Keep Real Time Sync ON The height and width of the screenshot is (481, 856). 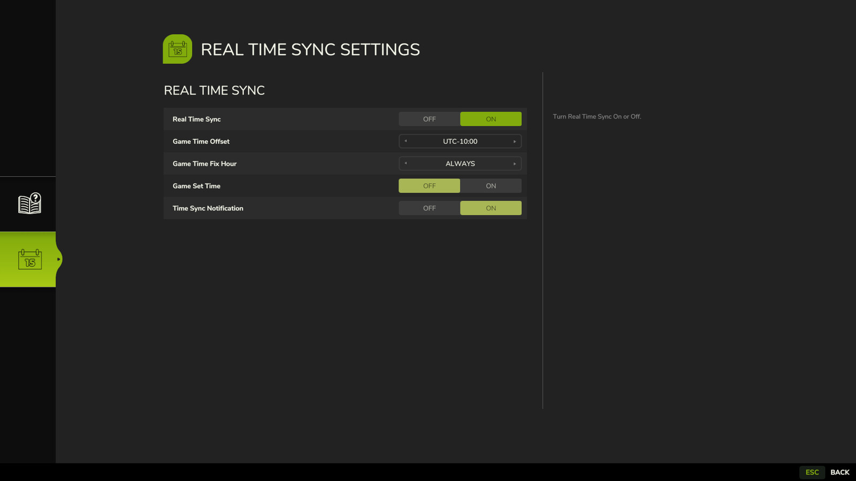click(x=490, y=119)
